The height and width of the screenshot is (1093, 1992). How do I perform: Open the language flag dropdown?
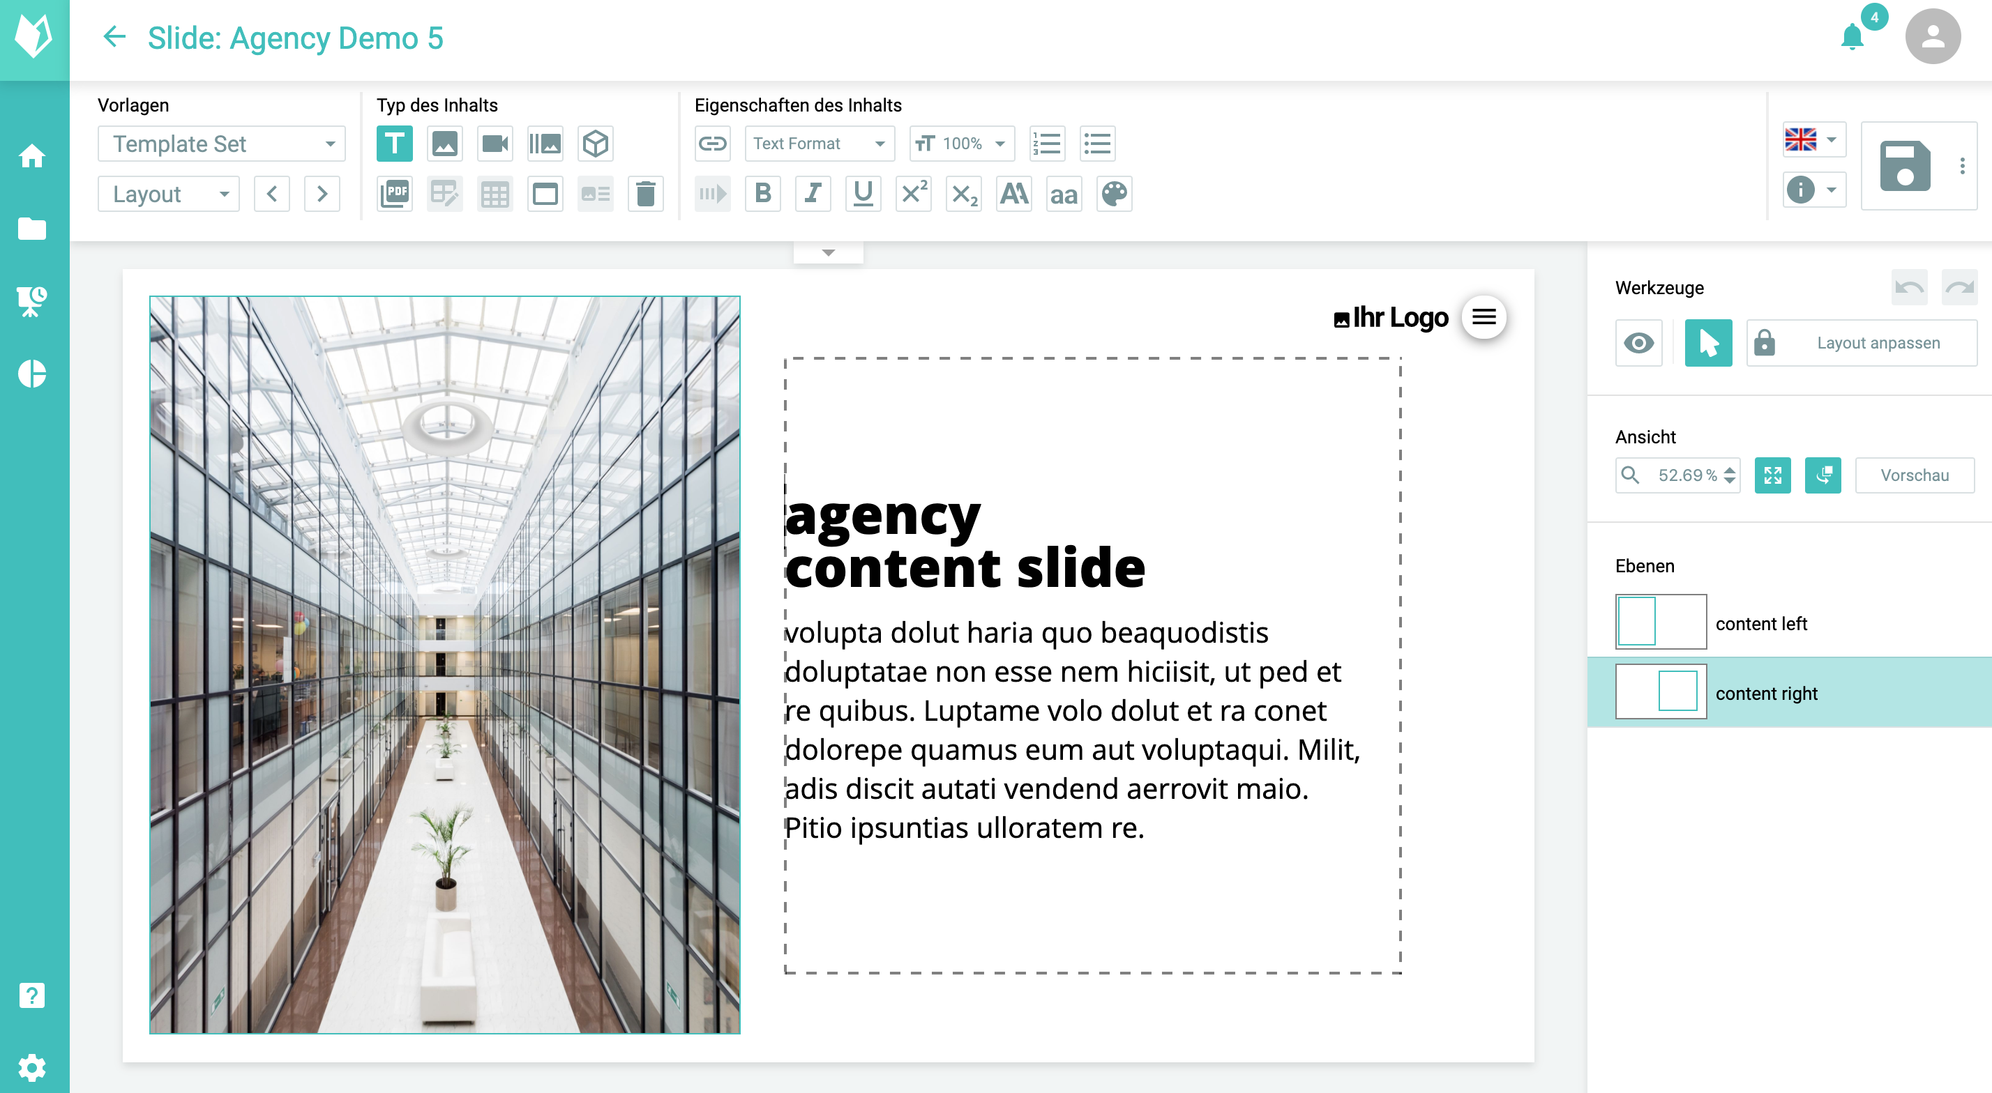1814,140
